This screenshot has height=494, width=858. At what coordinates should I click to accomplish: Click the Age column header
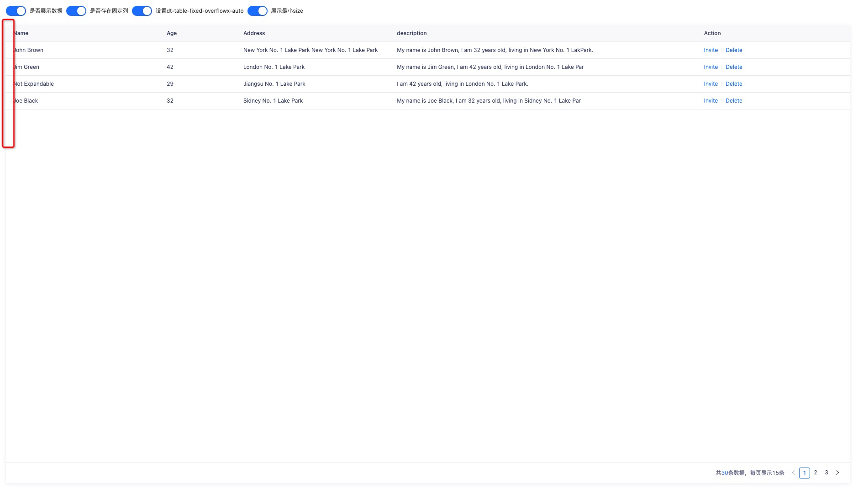click(172, 33)
